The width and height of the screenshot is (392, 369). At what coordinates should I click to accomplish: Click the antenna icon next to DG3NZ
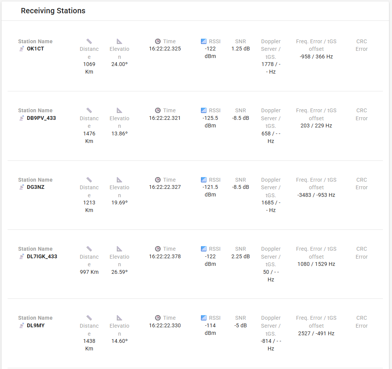(22, 187)
